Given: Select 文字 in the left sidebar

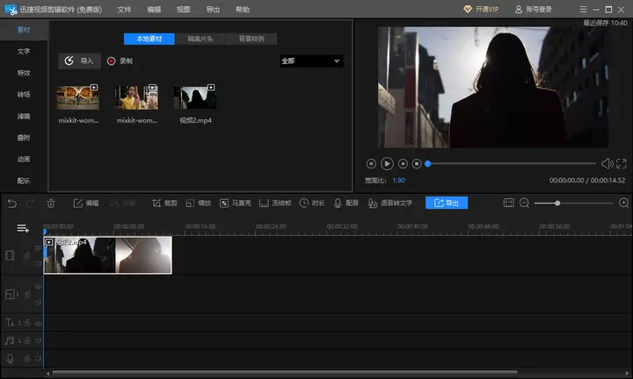Looking at the screenshot, I should 24,51.
